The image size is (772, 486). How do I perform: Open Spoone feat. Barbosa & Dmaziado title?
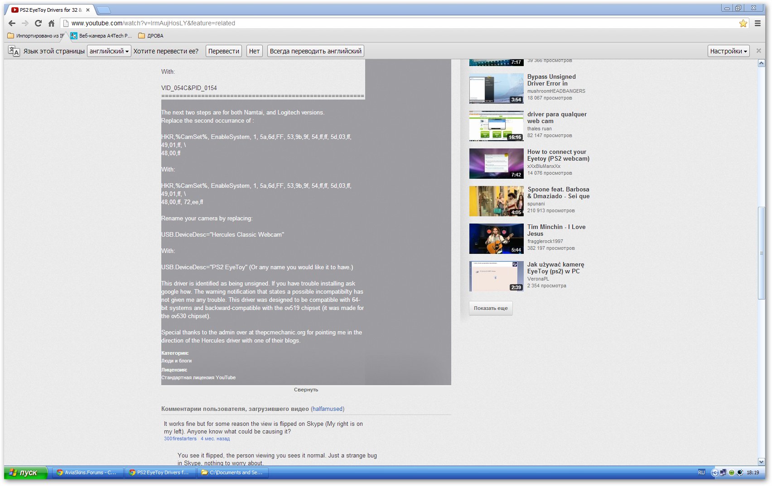[558, 193]
